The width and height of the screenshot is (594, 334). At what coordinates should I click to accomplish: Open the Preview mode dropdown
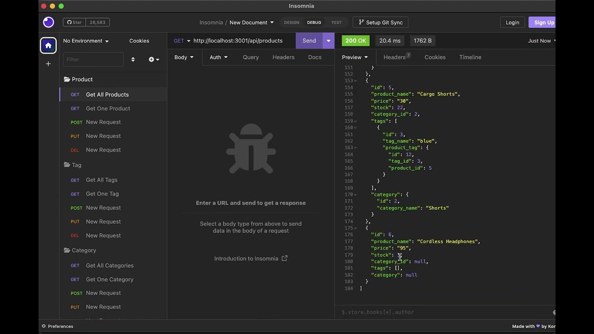(355, 57)
